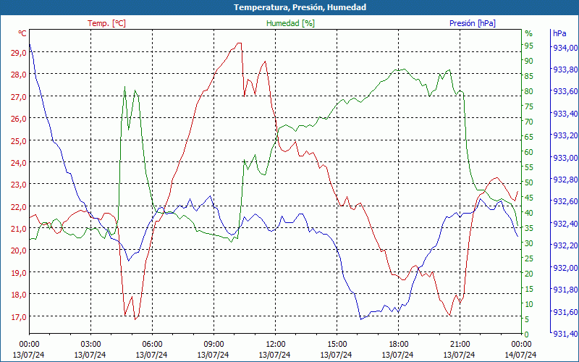Click the 25,0 temperature axis value

coord(19,140)
